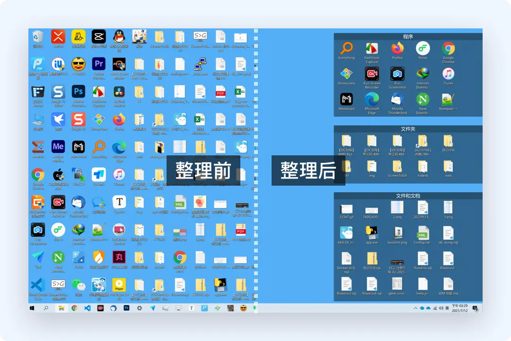Open the Windows Start button
The image size is (511, 341).
pyautogui.click(x=32, y=308)
